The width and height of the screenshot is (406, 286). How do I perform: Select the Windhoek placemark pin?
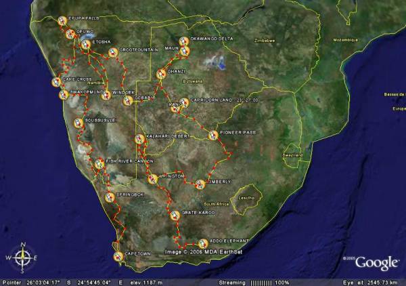[106, 95]
